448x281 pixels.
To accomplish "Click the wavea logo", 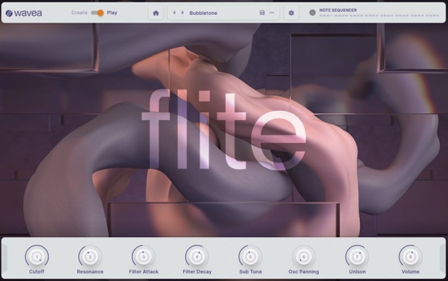I will 24,13.
